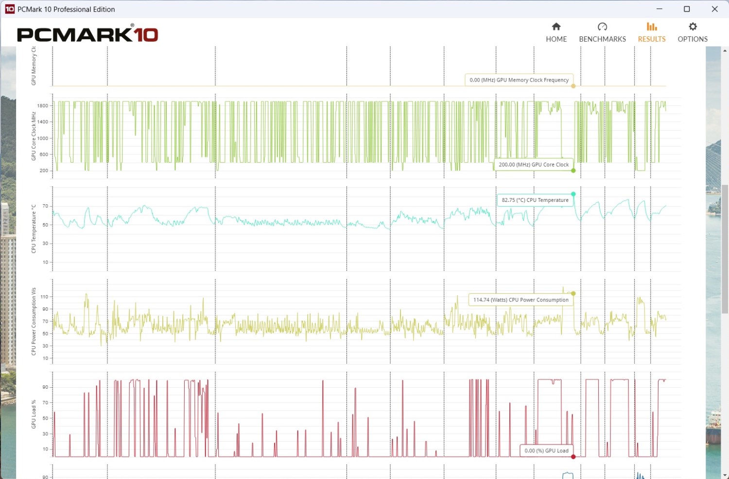Click the 'GPU Load %' axis label
Viewport: 729px width, 479px height.
34,414
